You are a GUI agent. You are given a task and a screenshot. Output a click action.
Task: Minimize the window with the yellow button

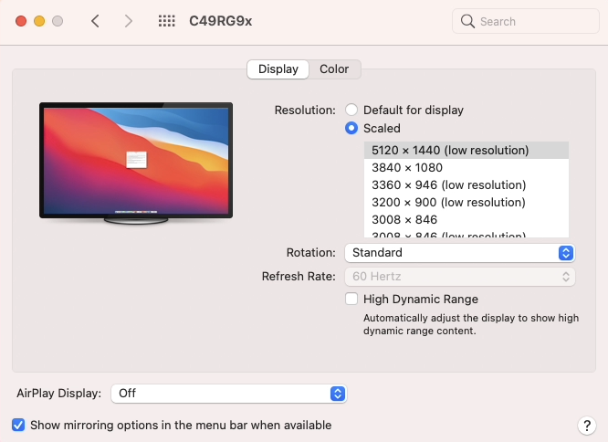[x=39, y=21]
